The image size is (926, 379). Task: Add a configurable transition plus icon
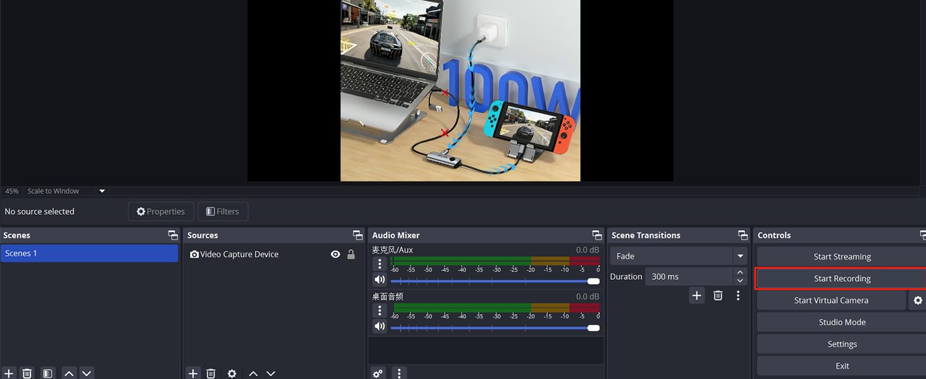click(696, 296)
